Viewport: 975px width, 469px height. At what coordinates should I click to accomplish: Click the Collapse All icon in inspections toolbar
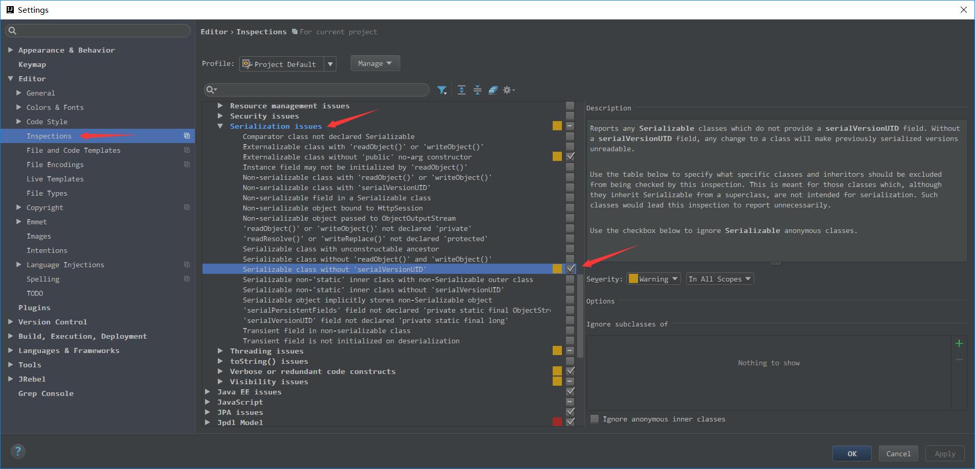478,90
